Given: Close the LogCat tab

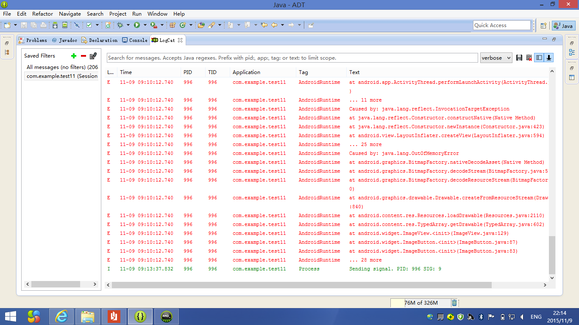Looking at the screenshot, I should [x=180, y=40].
